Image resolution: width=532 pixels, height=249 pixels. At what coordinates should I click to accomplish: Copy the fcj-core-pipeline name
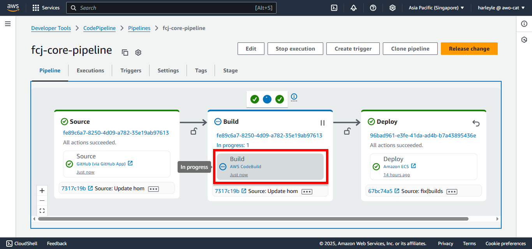coord(125,52)
